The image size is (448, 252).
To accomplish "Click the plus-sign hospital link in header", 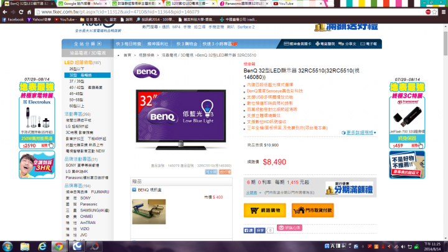I will [325, 44].
